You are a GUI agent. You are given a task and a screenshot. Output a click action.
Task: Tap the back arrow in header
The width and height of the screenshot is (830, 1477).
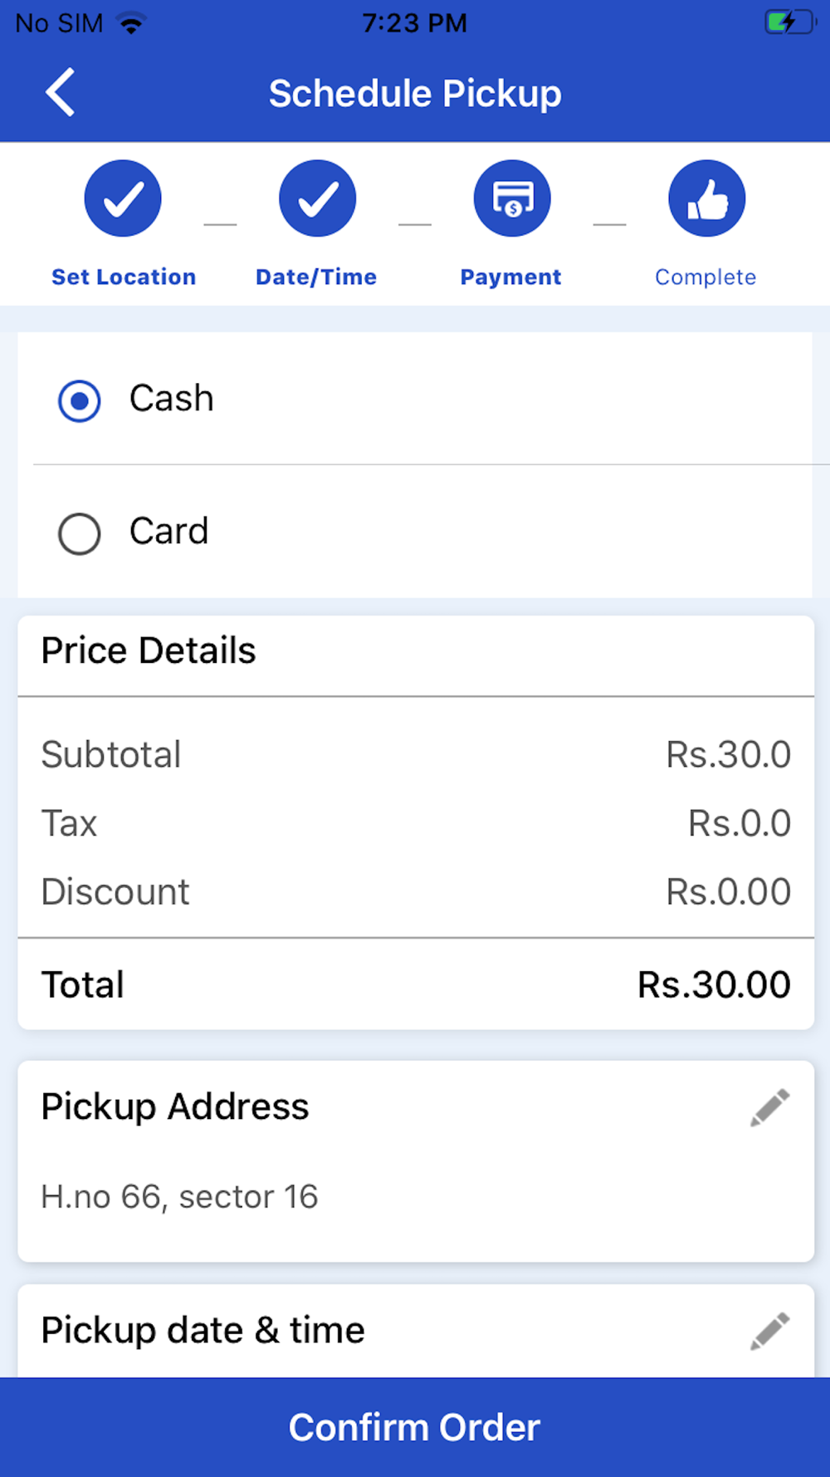tap(61, 92)
